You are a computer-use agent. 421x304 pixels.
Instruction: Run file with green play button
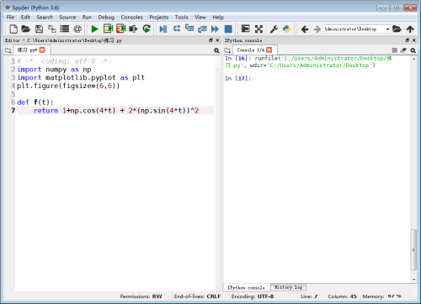(95, 29)
